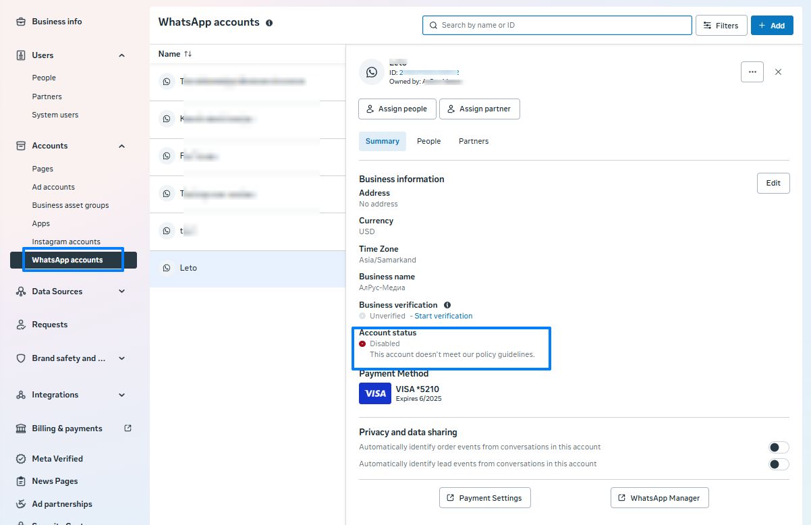Close the Leto account details panel
The width and height of the screenshot is (811, 525).
pos(778,72)
